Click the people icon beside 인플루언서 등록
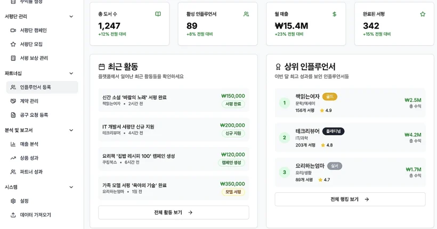 coord(13,87)
